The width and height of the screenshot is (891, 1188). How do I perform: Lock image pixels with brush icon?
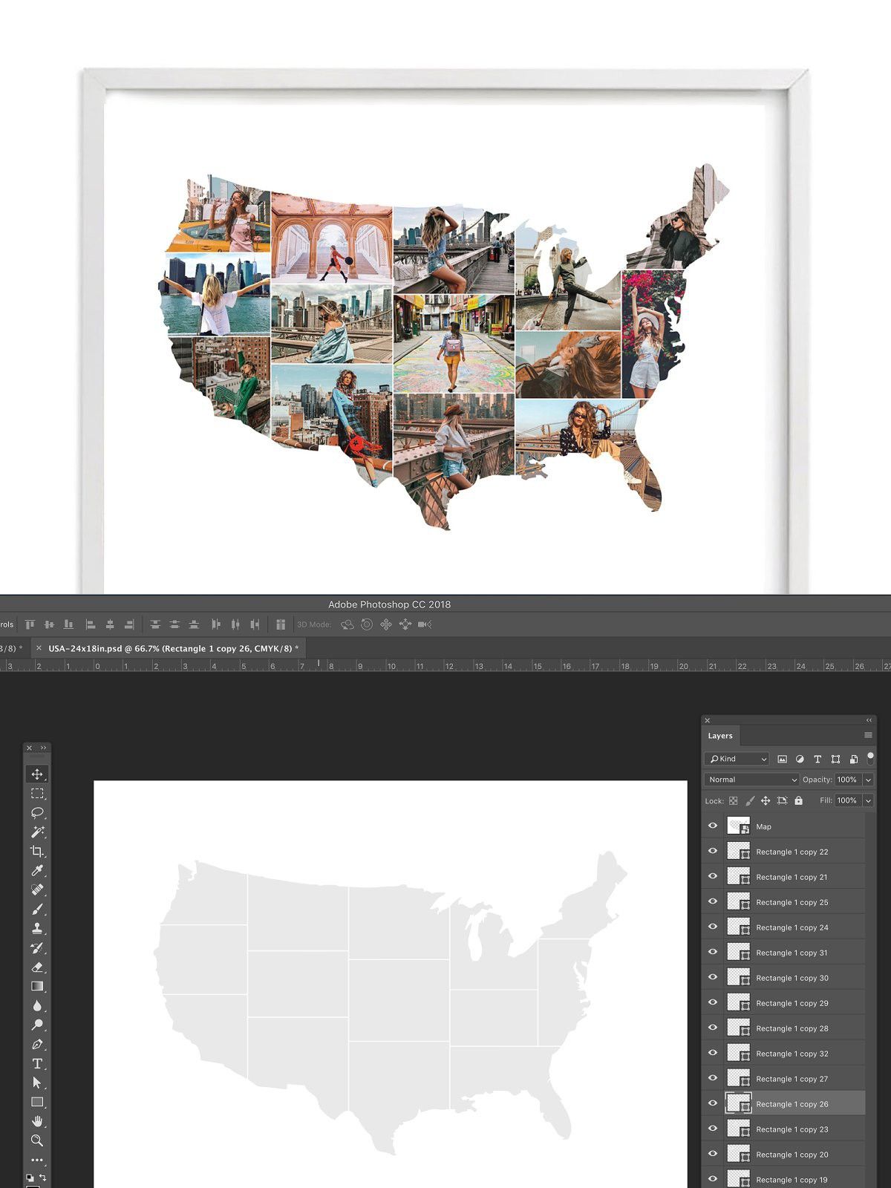(750, 800)
